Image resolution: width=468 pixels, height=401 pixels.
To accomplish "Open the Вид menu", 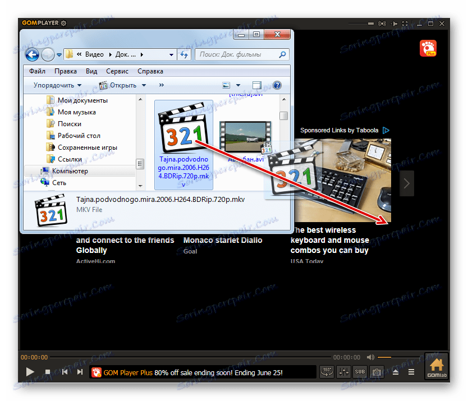I will (x=91, y=71).
